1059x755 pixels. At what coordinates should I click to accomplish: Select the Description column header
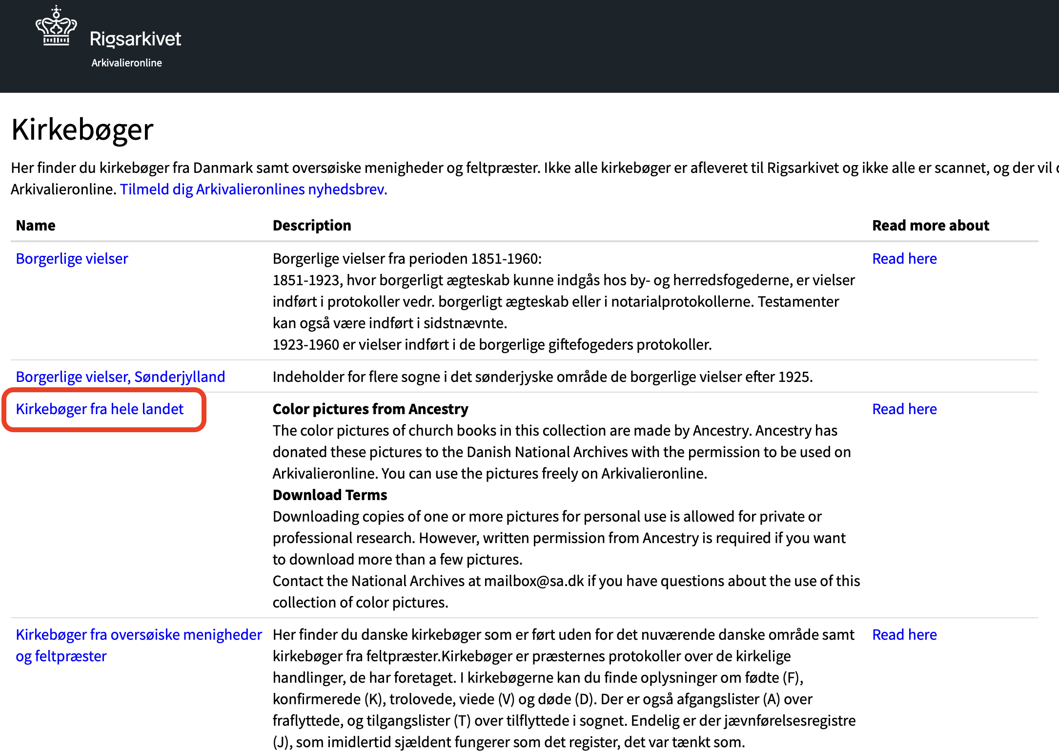[312, 225]
